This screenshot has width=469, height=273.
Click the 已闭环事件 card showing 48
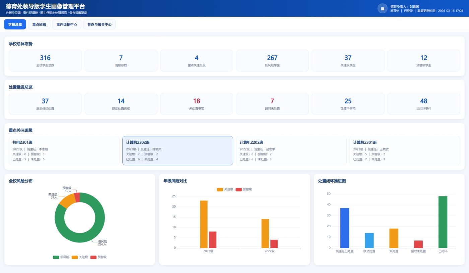424,104
